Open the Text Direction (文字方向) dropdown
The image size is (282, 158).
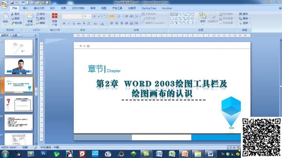pyautogui.click(x=149, y=14)
